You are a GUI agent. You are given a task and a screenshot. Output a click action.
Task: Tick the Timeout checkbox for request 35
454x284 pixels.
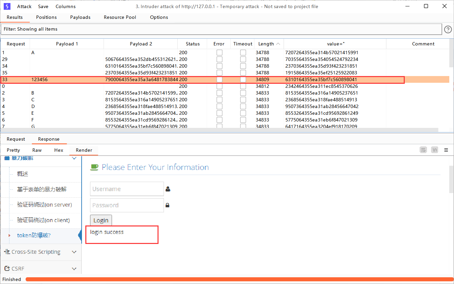tap(243, 73)
